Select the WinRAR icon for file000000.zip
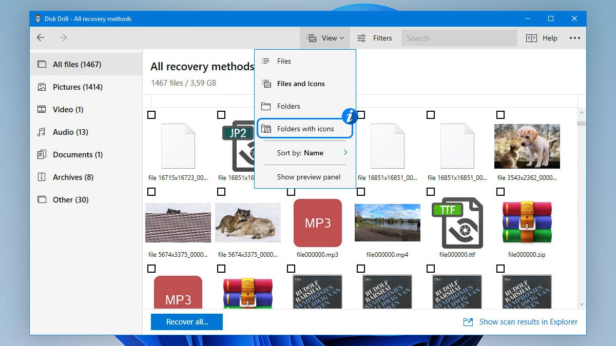The image size is (616, 346). click(527, 223)
